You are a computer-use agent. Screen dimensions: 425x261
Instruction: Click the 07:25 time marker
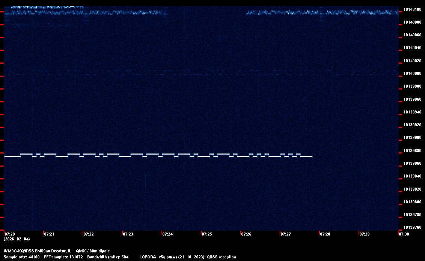click(206, 234)
